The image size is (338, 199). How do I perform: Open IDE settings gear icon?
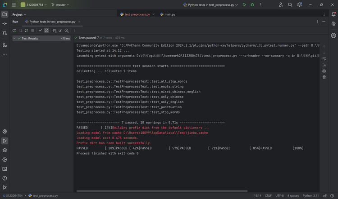coord(299,5)
